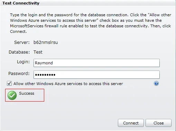Viewport: 176px width, 131px height.
Task: Open help via blue question mark icon
Action: [156, 83]
